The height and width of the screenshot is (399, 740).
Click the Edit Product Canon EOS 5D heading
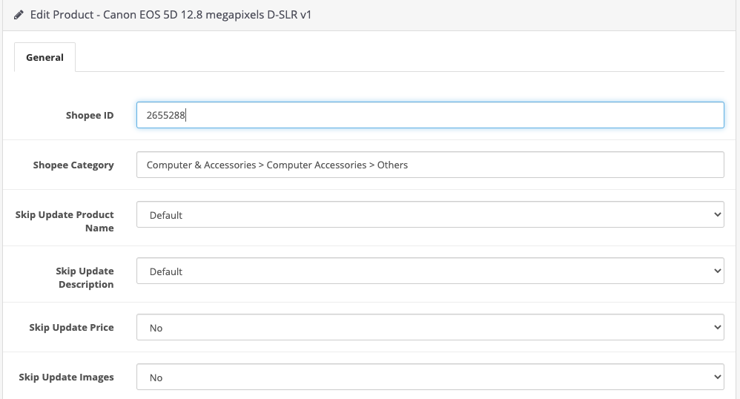point(171,15)
